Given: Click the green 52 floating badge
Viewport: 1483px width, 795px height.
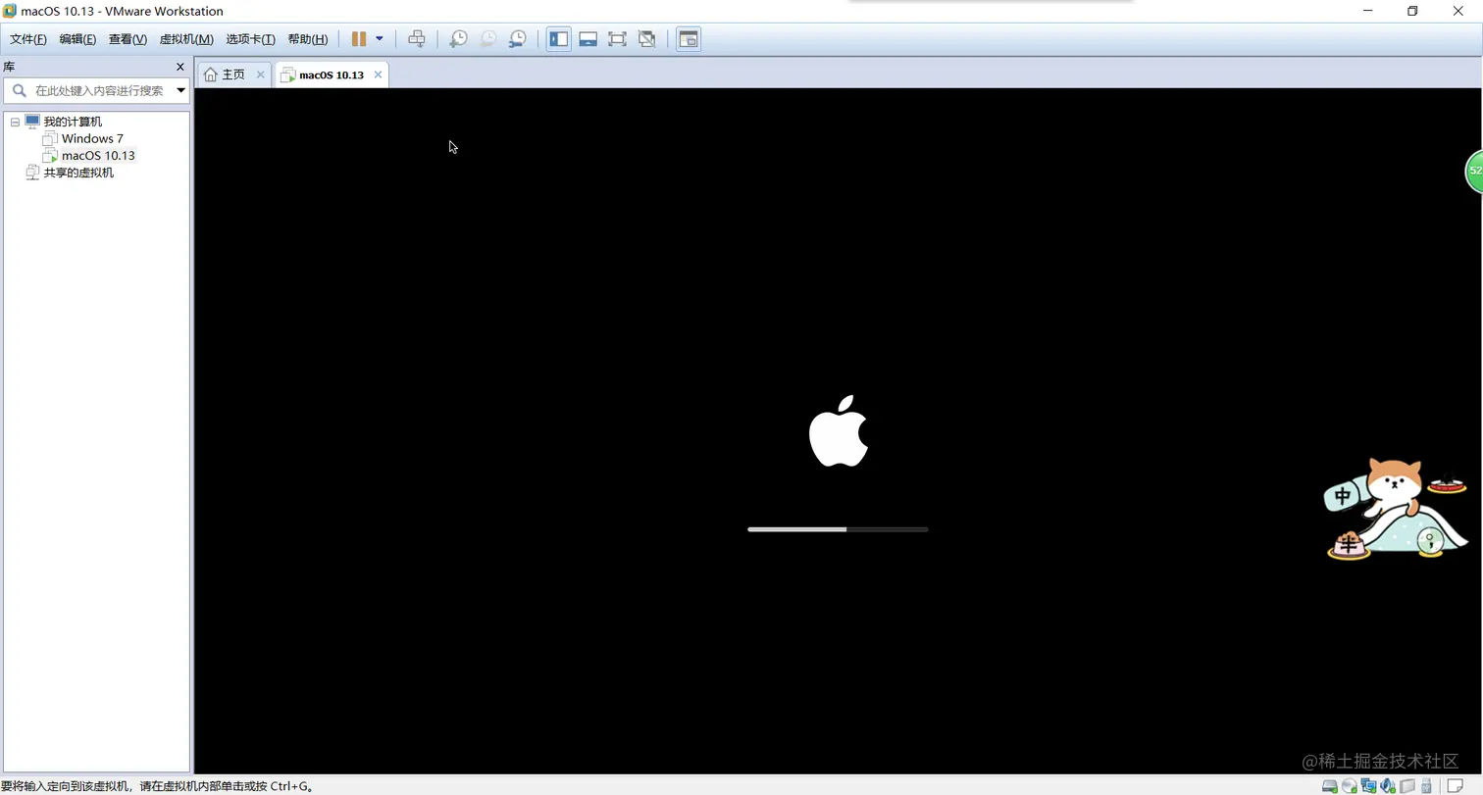Looking at the screenshot, I should (1474, 172).
